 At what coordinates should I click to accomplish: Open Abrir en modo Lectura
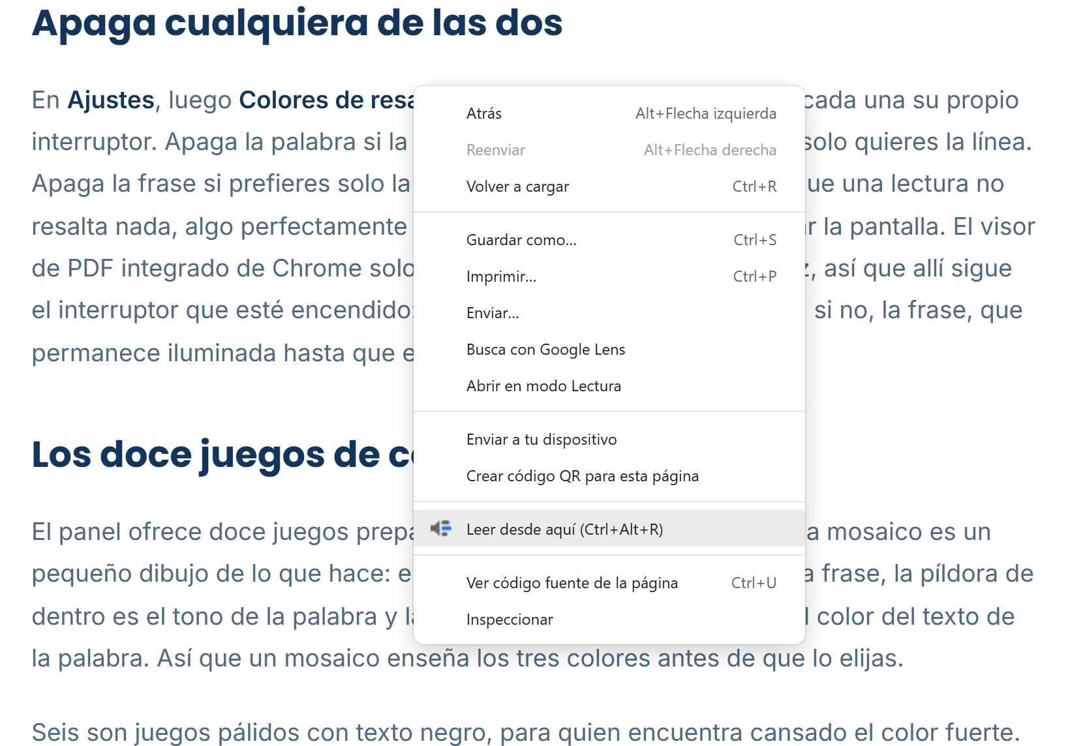(x=609, y=386)
